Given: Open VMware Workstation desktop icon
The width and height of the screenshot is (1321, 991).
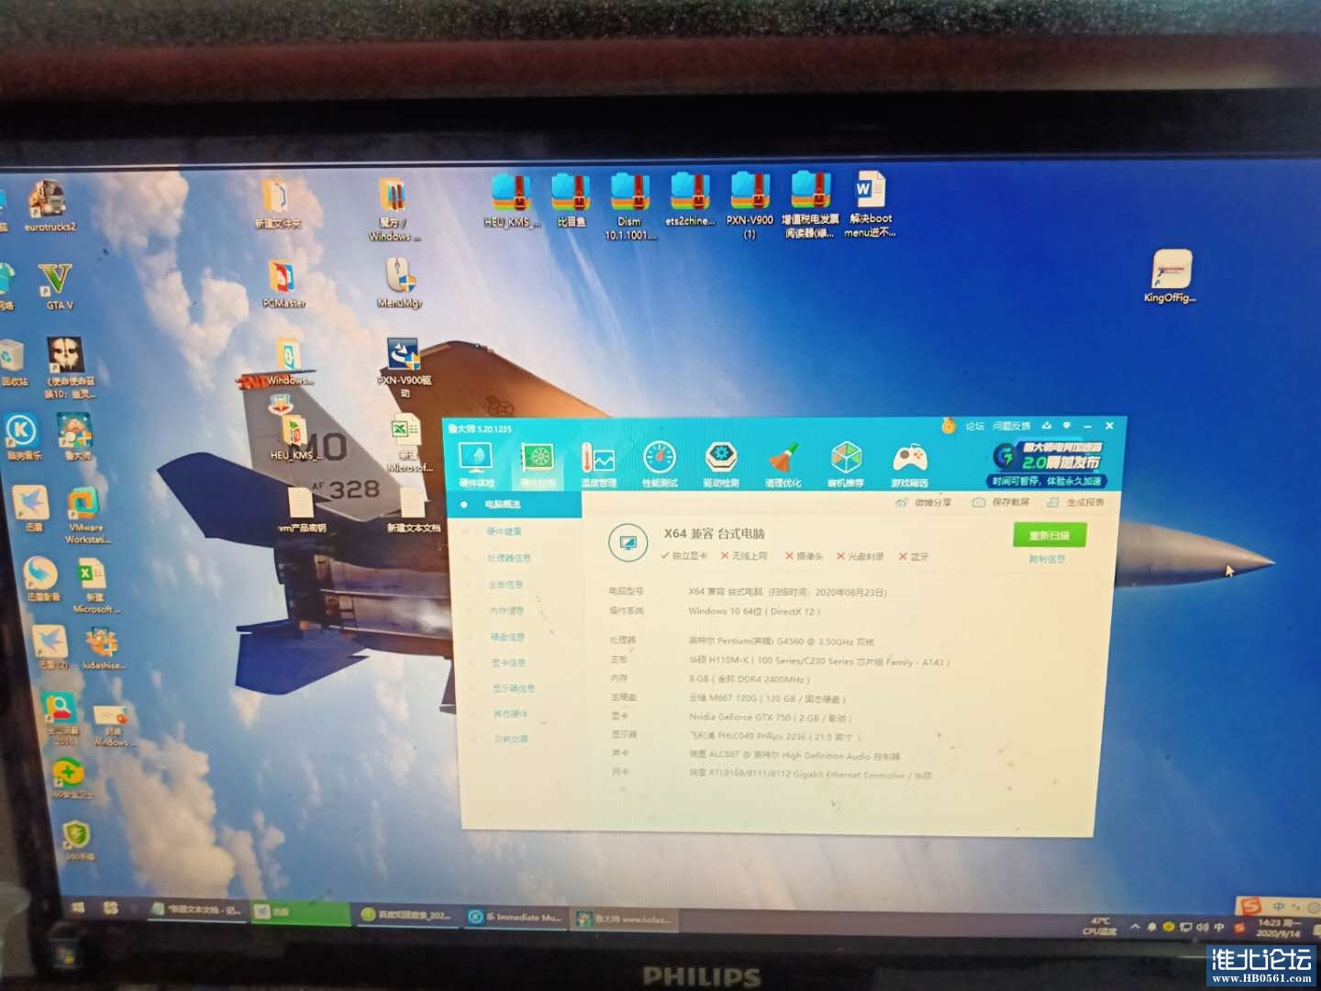Looking at the screenshot, I should point(86,514).
